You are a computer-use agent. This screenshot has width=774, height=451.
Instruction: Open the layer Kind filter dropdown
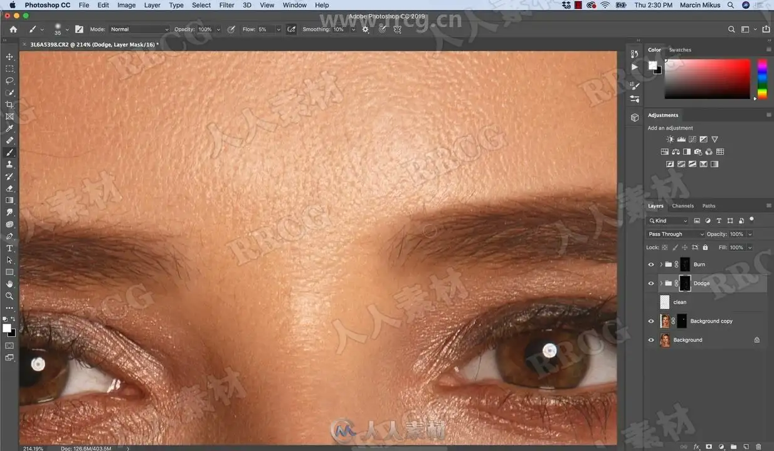click(668, 220)
